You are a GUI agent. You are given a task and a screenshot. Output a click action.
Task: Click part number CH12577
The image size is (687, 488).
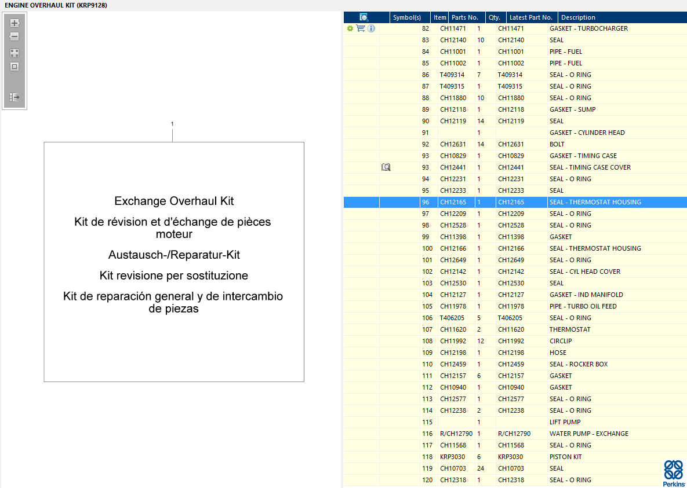(453, 399)
